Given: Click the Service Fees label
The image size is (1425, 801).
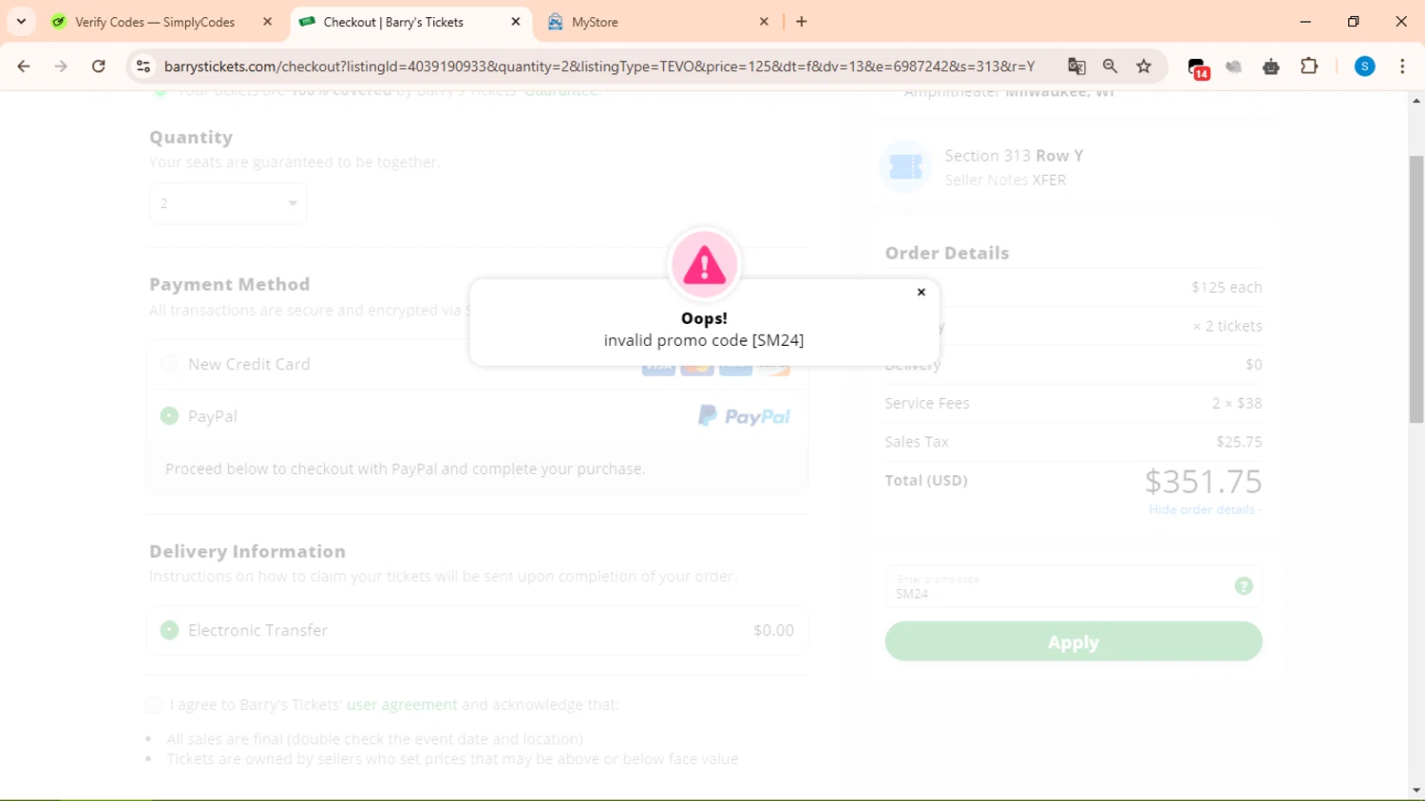Looking at the screenshot, I should [x=927, y=403].
